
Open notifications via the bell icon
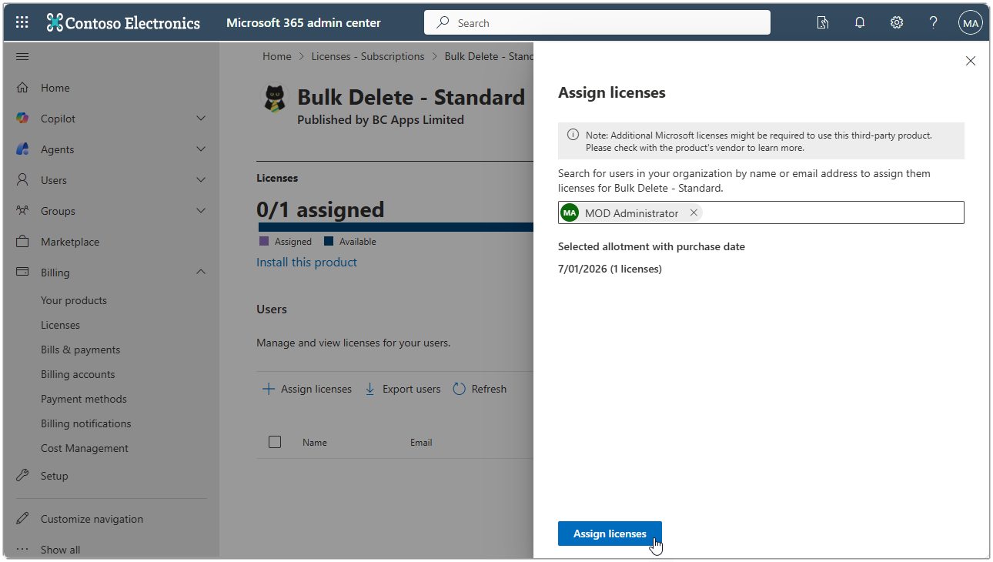click(x=860, y=22)
